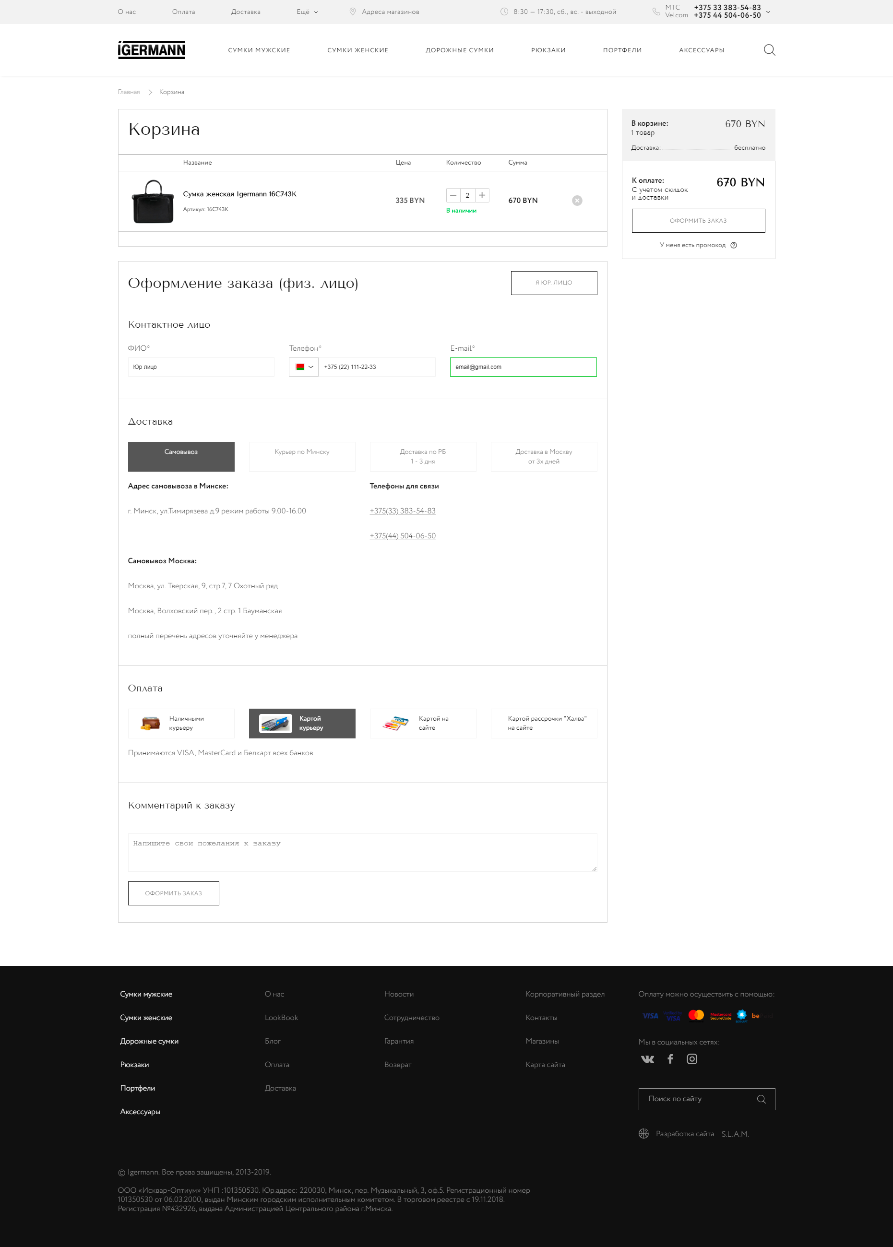893x1247 pixels.
Task: Select Наличными курьеру payment option
Action: click(x=181, y=723)
